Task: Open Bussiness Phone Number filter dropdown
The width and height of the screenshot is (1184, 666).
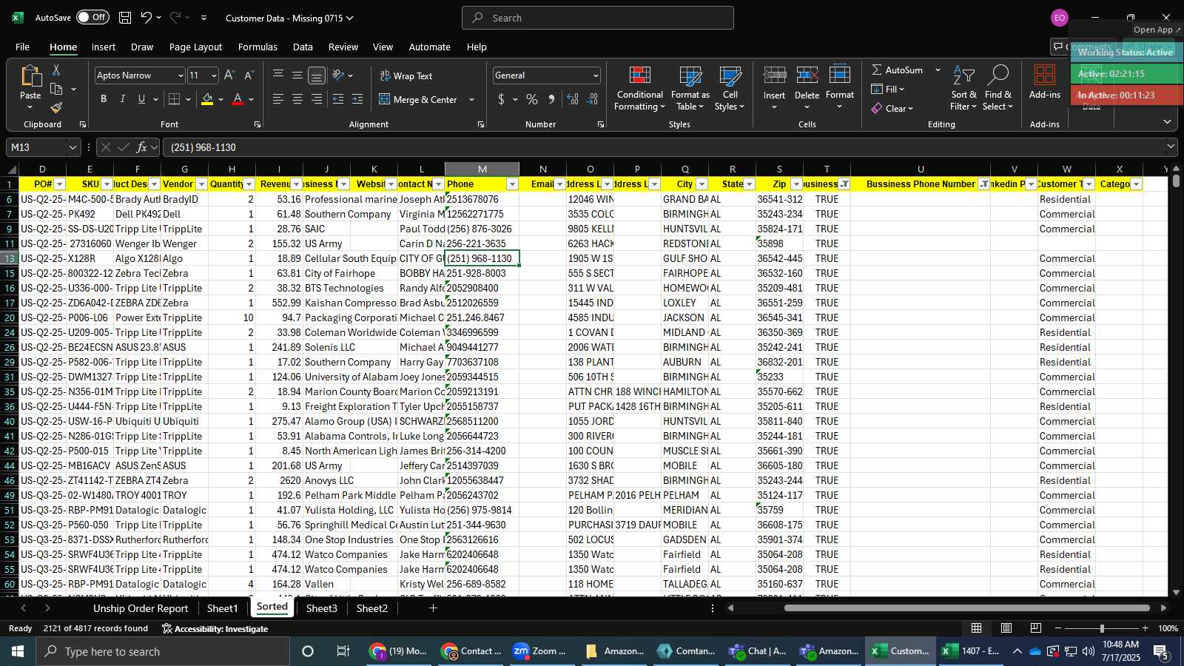Action: coord(984,184)
